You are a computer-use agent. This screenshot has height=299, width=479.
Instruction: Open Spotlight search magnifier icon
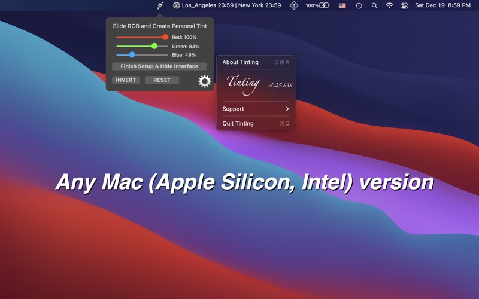pos(374,5)
